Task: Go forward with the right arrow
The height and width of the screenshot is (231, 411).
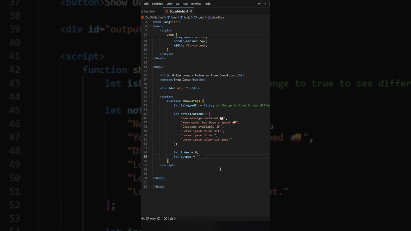Action: [x=265, y=4]
